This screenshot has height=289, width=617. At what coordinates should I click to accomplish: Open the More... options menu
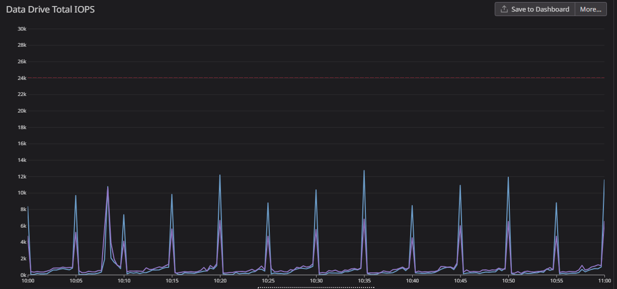[x=590, y=9]
